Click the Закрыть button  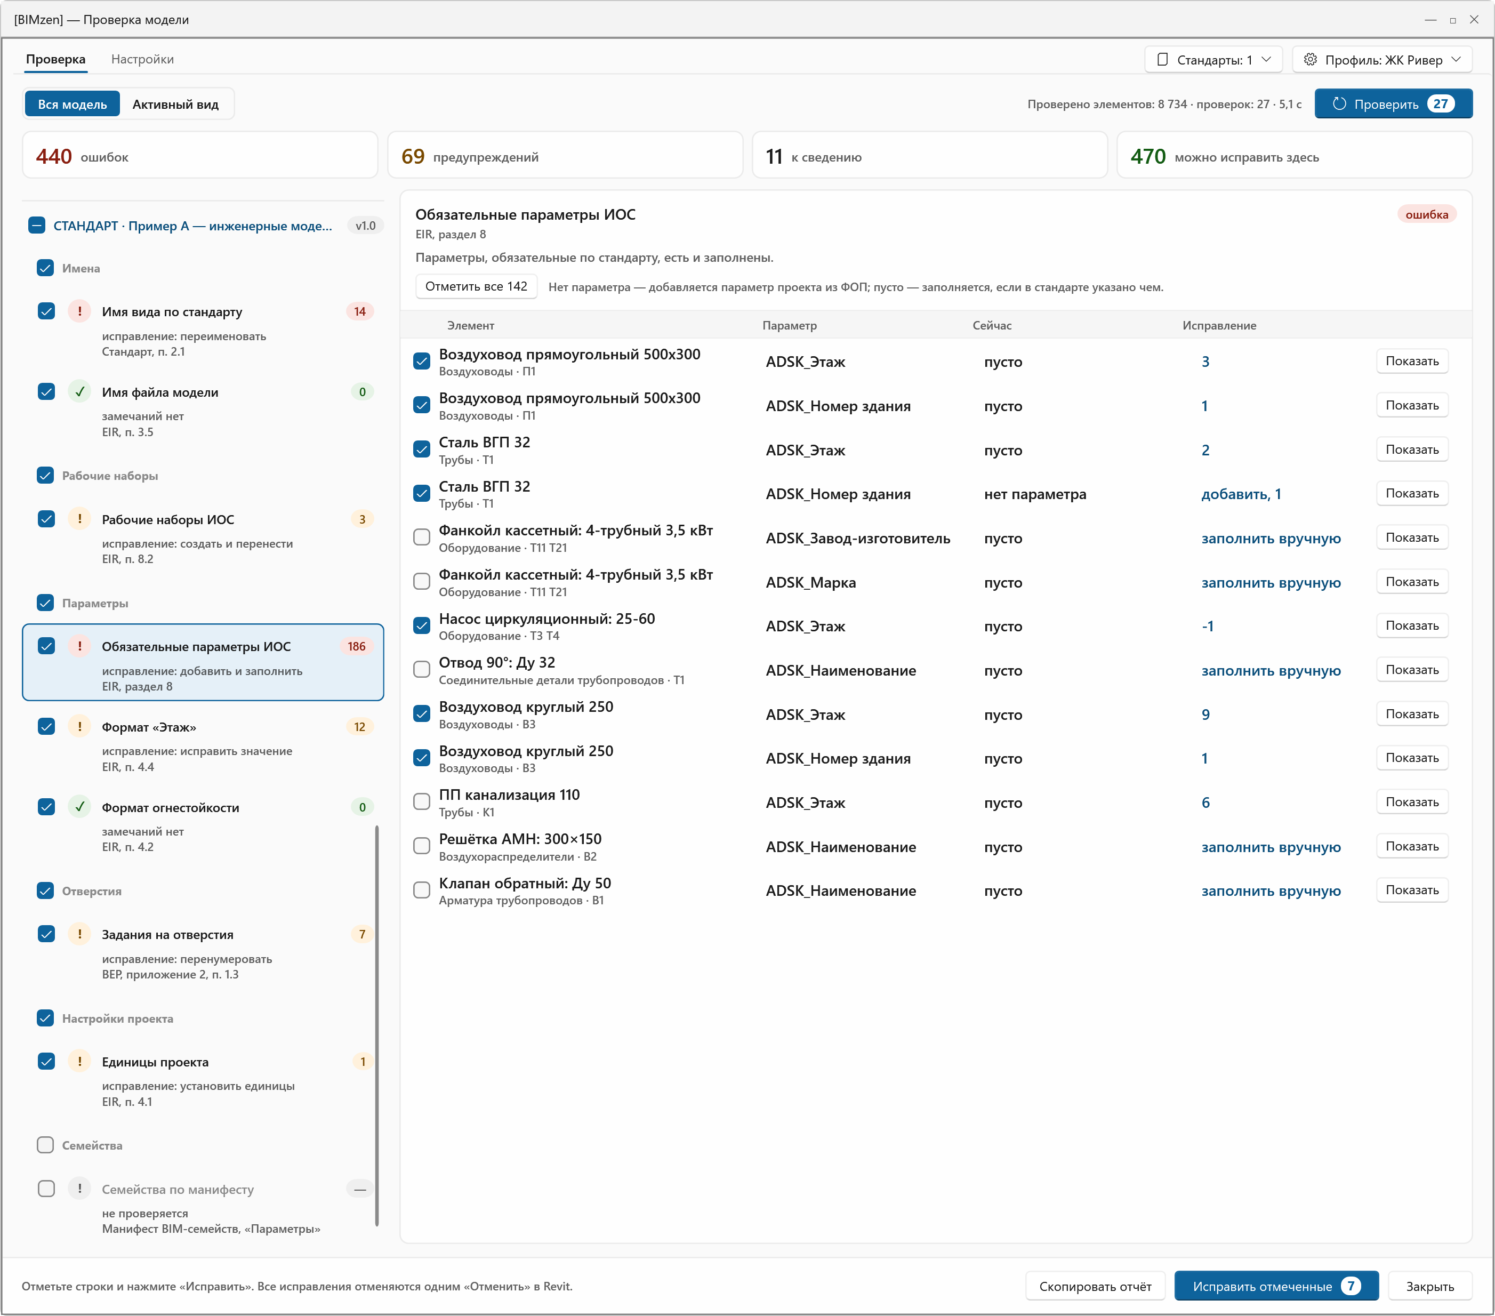pyautogui.click(x=1429, y=1286)
